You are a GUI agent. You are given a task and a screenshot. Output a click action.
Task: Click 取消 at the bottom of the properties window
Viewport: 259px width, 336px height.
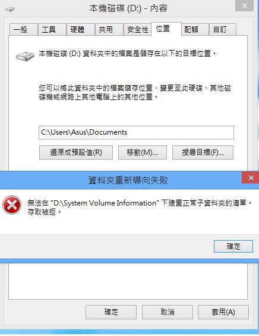pos(168,312)
